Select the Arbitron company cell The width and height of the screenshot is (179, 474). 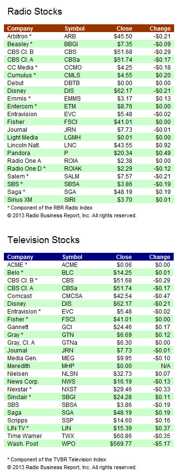[x=19, y=36]
